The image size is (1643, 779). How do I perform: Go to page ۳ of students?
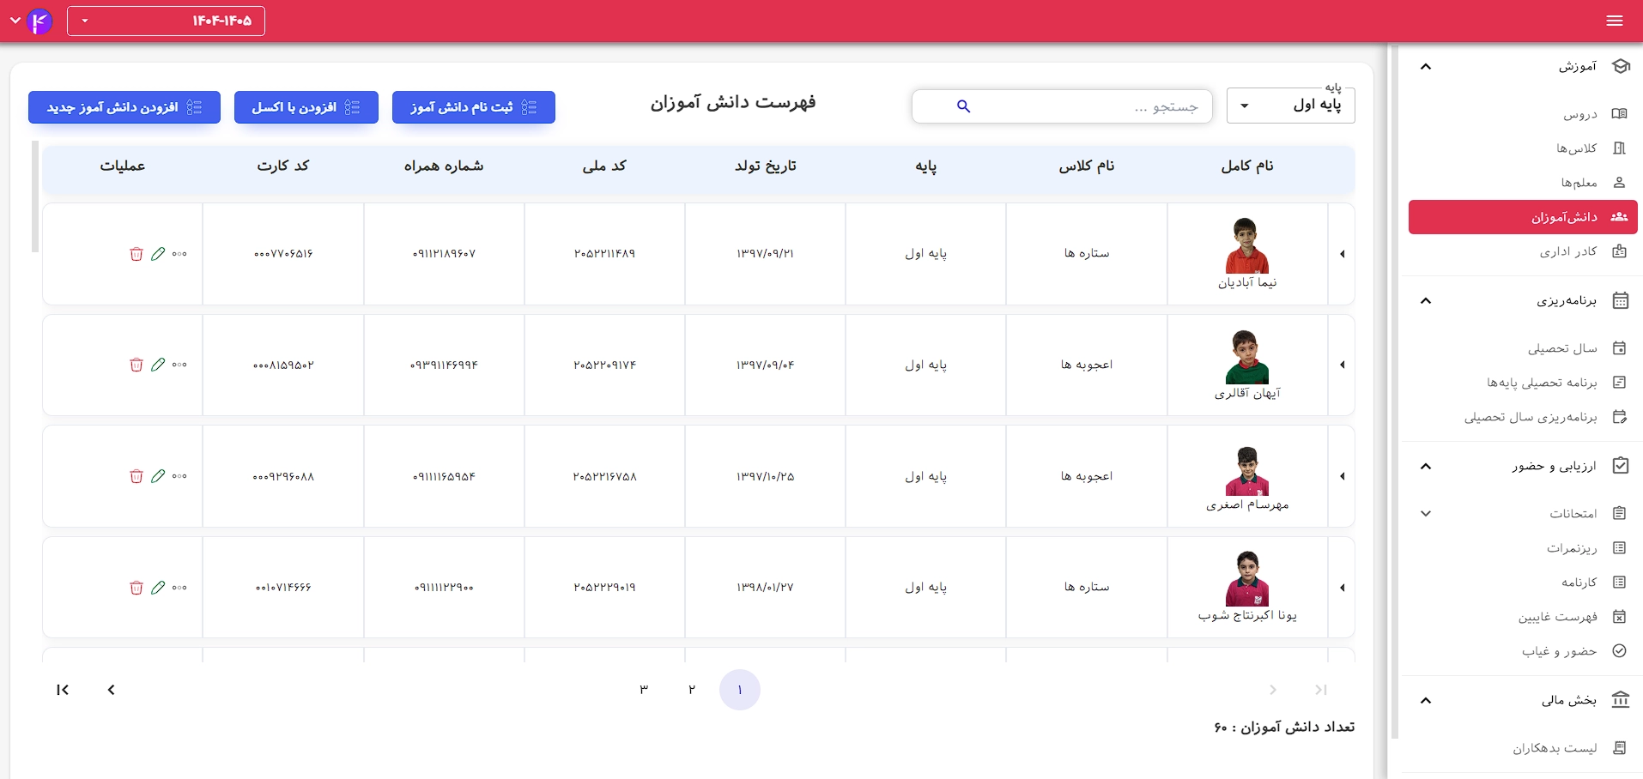[644, 690]
